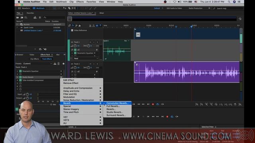Select Remove Effect in context menu
This screenshot has width=255, height=143.
81,83
